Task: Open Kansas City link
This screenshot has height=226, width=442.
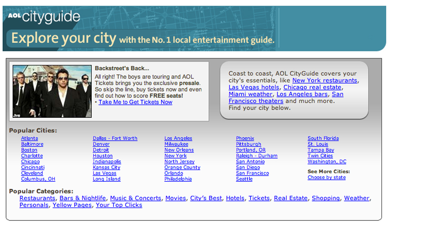Action: pos(106,167)
